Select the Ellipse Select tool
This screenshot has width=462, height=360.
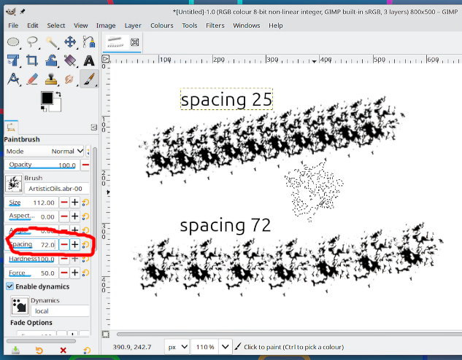13,42
